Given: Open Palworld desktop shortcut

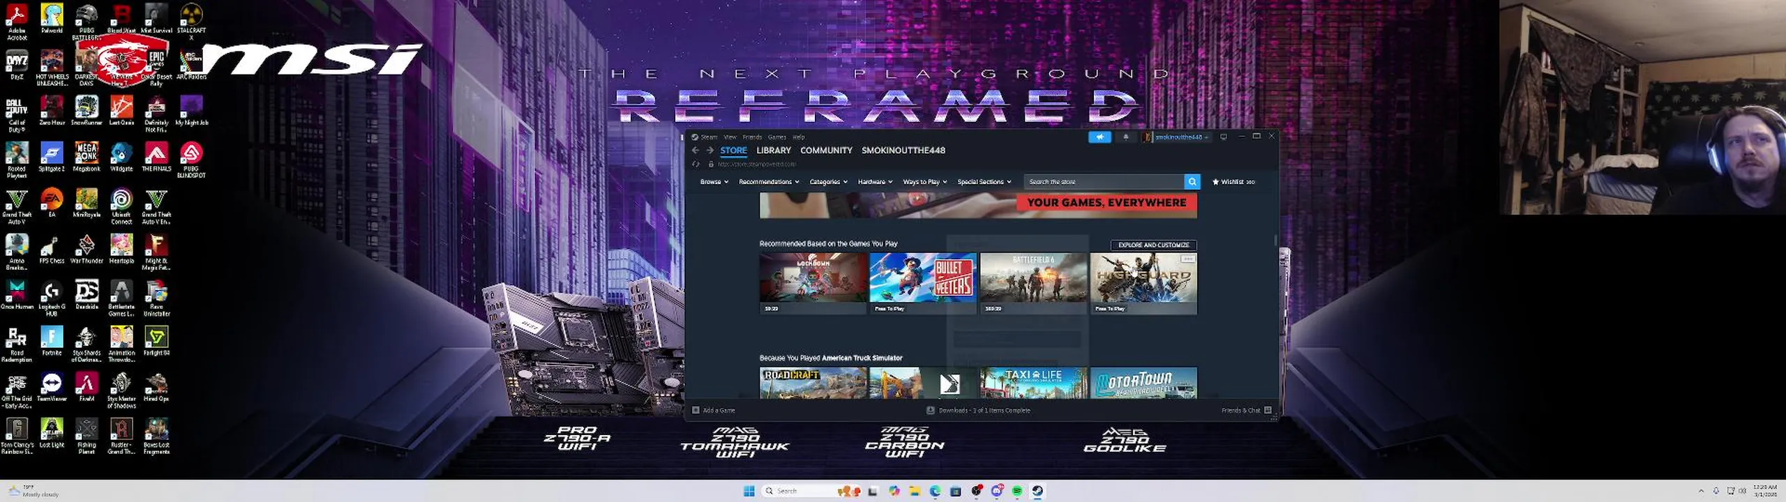Looking at the screenshot, I should 52,19.
